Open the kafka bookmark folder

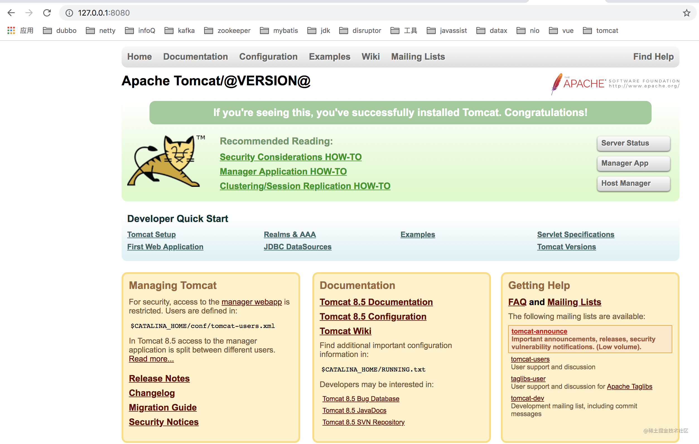180,30
